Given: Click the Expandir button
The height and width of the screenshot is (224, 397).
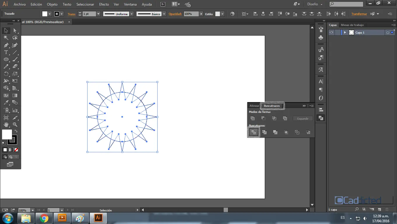Looking at the screenshot, I should pyautogui.click(x=303, y=118).
